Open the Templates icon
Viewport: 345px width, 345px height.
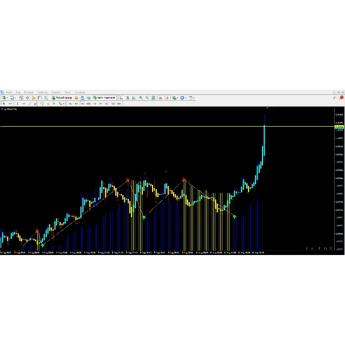point(190,98)
